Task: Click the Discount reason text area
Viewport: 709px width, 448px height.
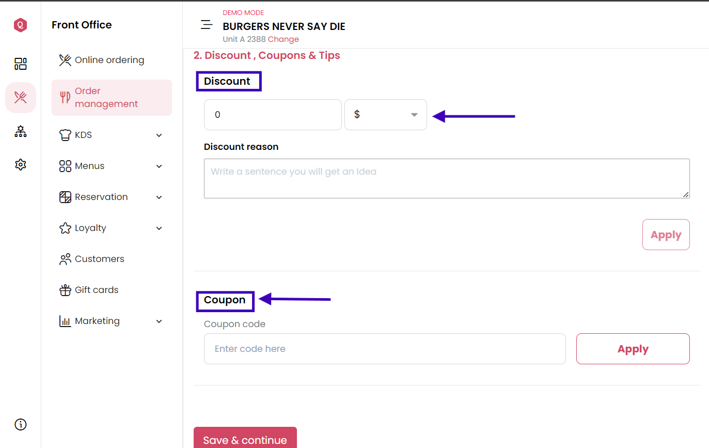Action: click(x=447, y=178)
